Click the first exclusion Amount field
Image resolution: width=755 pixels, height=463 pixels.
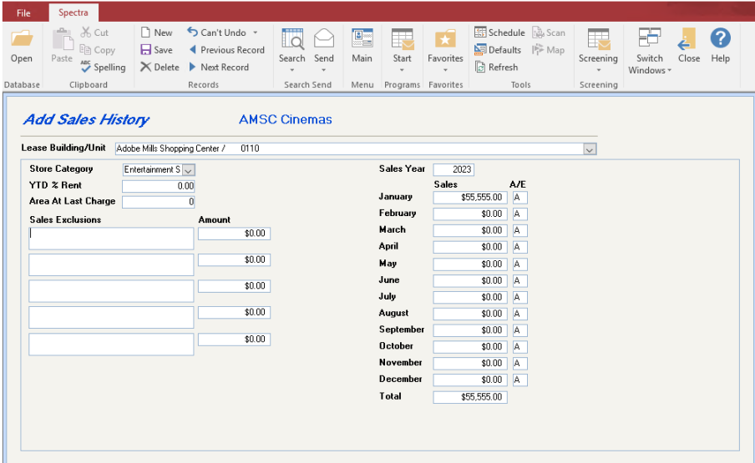tap(234, 234)
